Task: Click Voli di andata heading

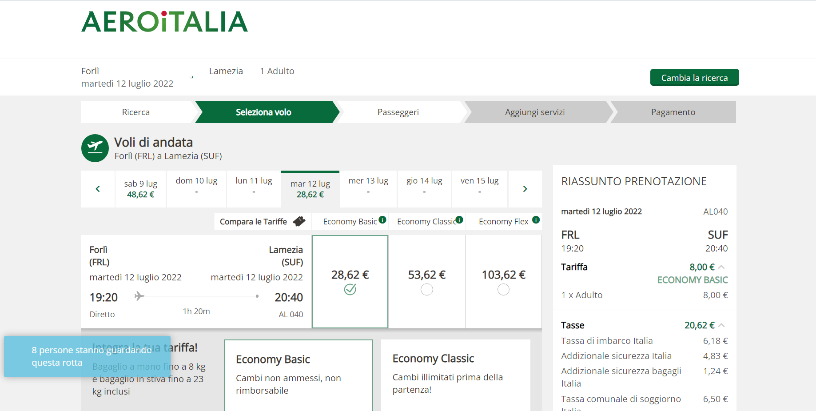Action: (x=154, y=142)
